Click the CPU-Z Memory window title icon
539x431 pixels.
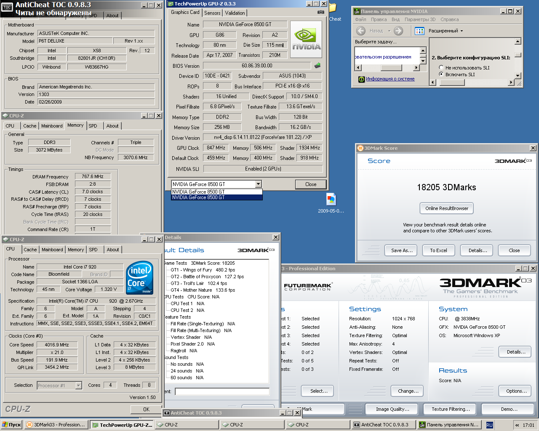pos(5,116)
